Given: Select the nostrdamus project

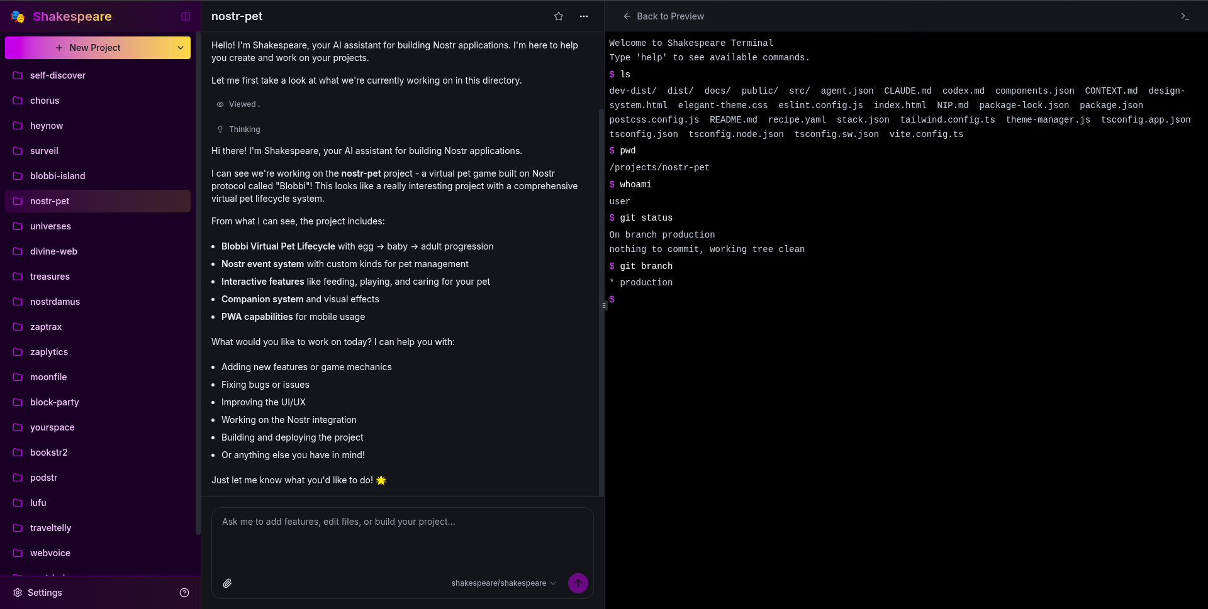Looking at the screenshot, I should (x=55, y=302).
